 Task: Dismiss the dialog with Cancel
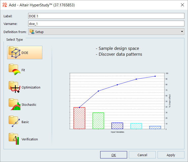142,155
